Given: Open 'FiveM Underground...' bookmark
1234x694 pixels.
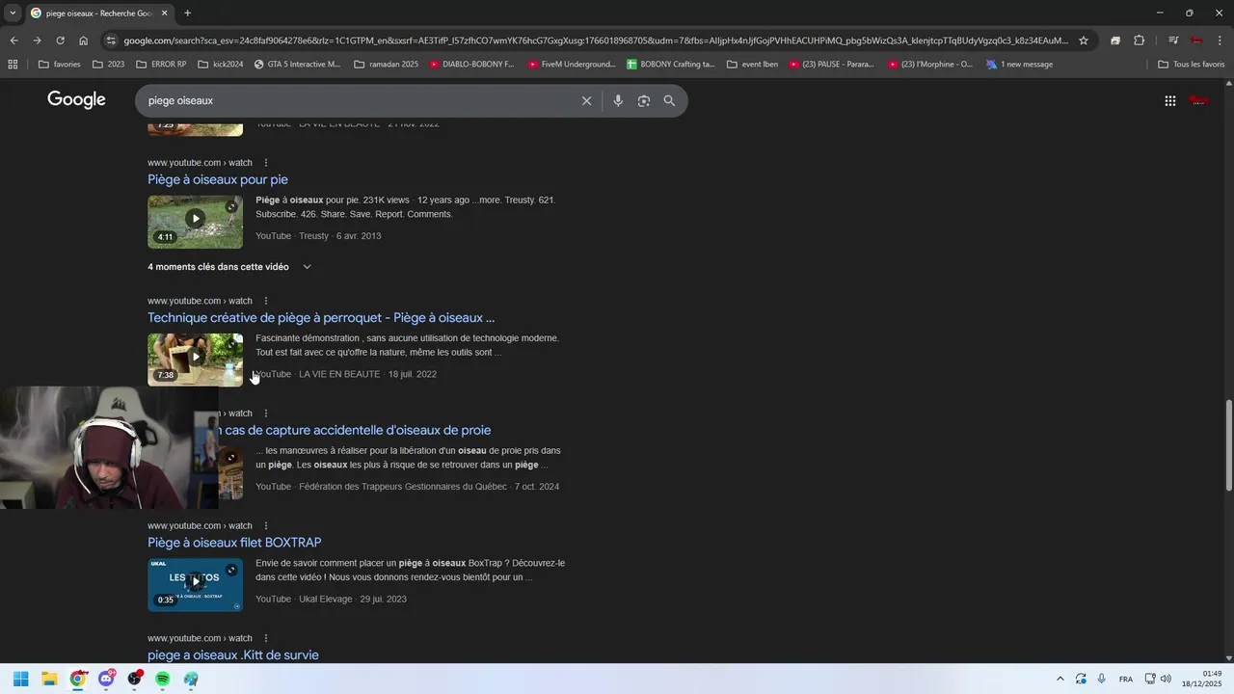Looking at the screenshot, I should (572, 65).
